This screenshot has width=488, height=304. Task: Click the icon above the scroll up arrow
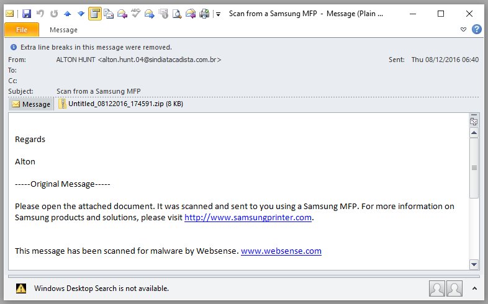tap(474, 121)
